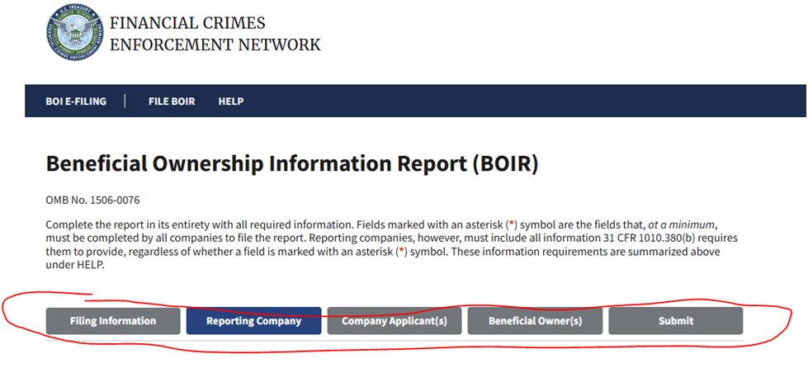The width and height of the screenshot is (808, 382).
Task: Open the FILE BOIR menu
Action: 172,101
